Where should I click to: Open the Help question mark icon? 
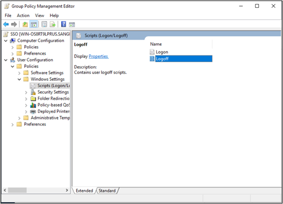[64, 24]
